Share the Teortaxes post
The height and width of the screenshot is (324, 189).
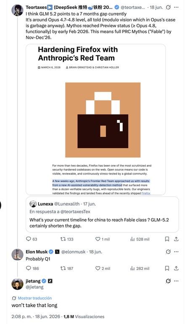[x=176, y=239]
